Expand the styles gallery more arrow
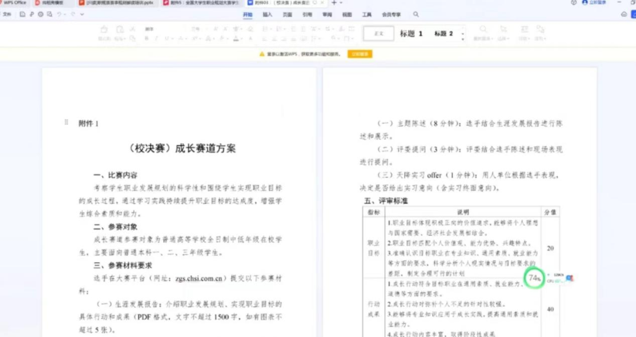 (463, 39)
